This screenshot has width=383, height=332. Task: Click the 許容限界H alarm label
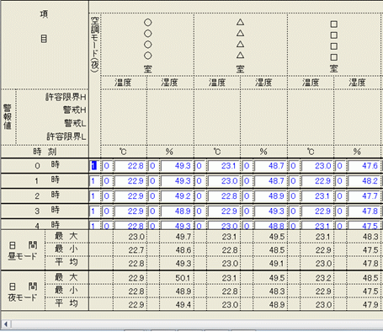(x=66, y=97)
